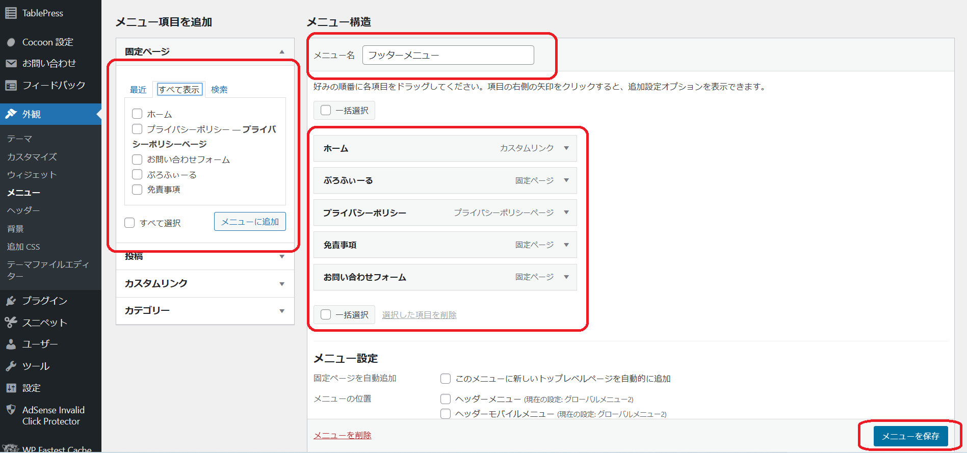Viewport: 967px width, 453px height.
Task: Enable auto-add new top-level pages checkbox
Action: [x=446, y=379]
